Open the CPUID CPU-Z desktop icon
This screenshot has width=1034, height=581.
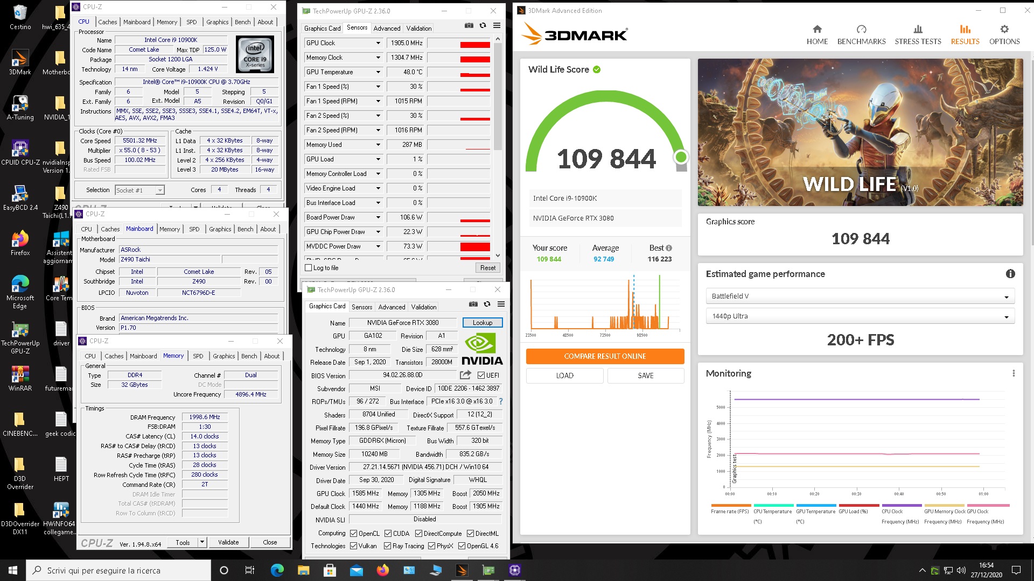pyautogui.click(x=20, y=152)
